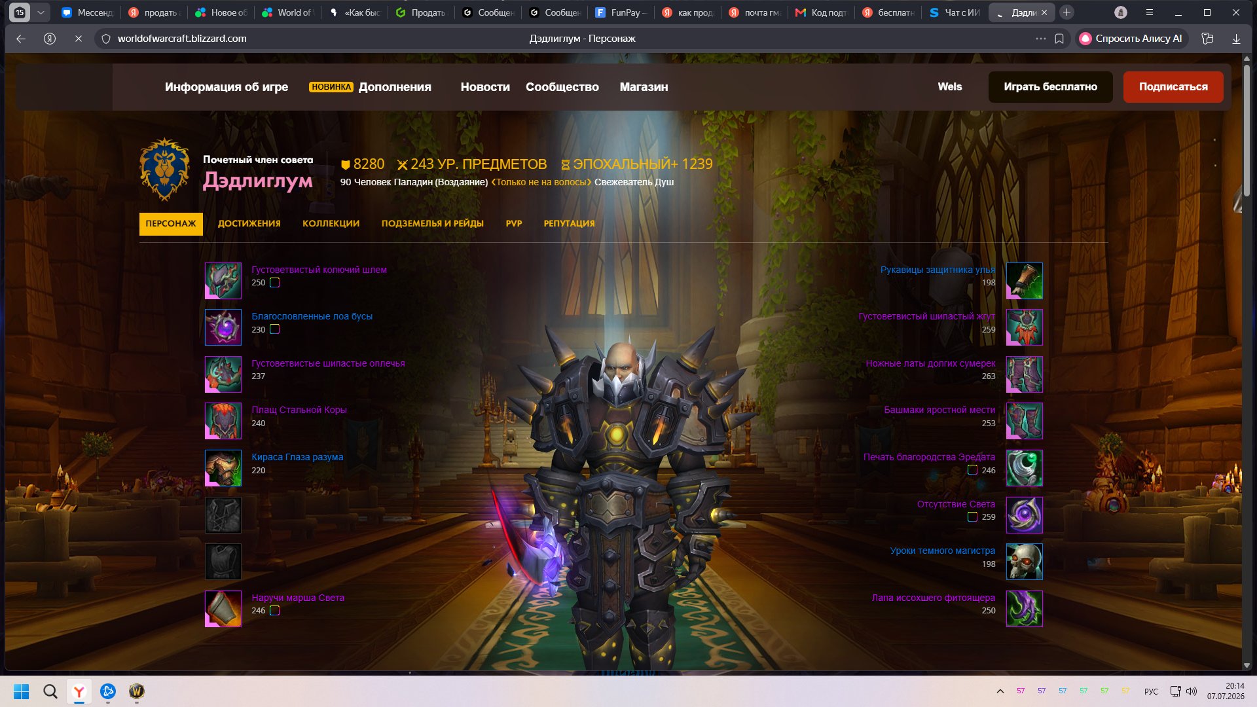Open the Наручи марша Света bracers icon
This screenshot has width=1257, height=707.
pyautogui.click(x=223, y=609)
